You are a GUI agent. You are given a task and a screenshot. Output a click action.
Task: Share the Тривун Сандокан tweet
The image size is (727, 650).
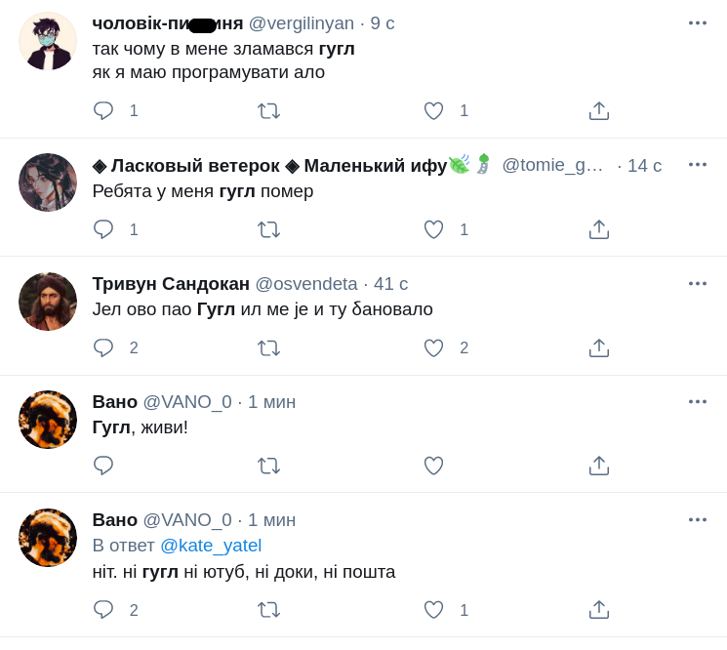point(599,348)
